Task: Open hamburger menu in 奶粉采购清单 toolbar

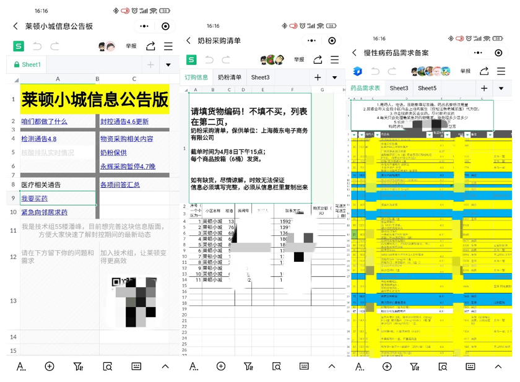Action: coord(335,59)
